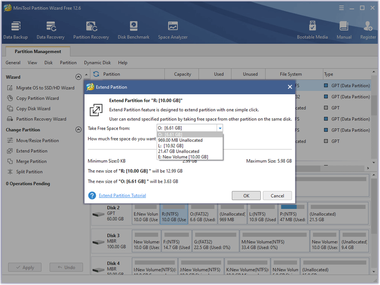The height and width of the screenshot is (285, 380).
Task: Pick L: [10.92 GB] option
Action: (x=190, y=146)
